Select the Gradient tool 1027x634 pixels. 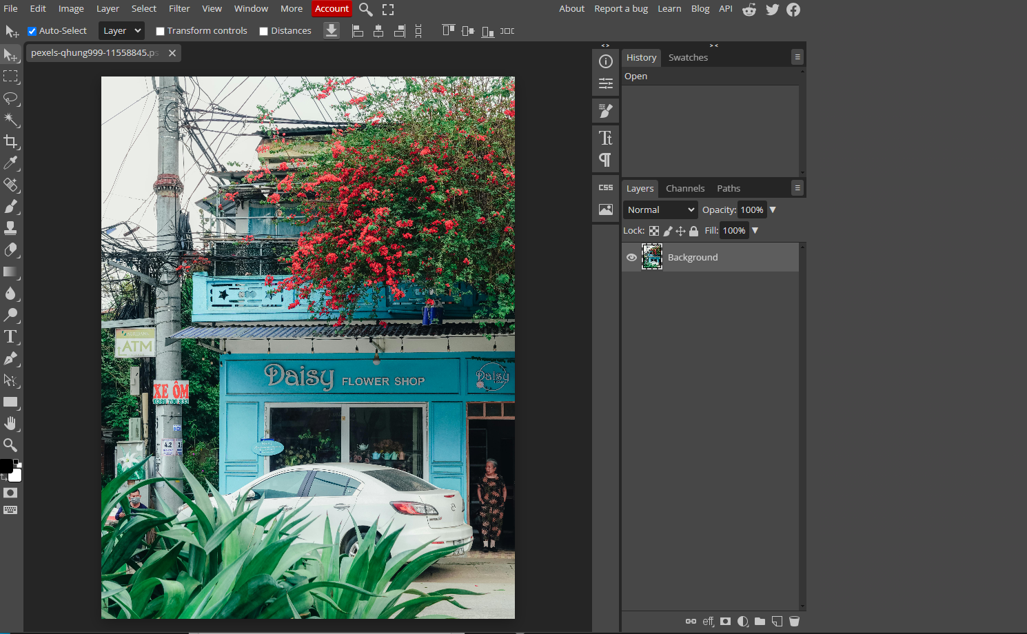point(11,272)
